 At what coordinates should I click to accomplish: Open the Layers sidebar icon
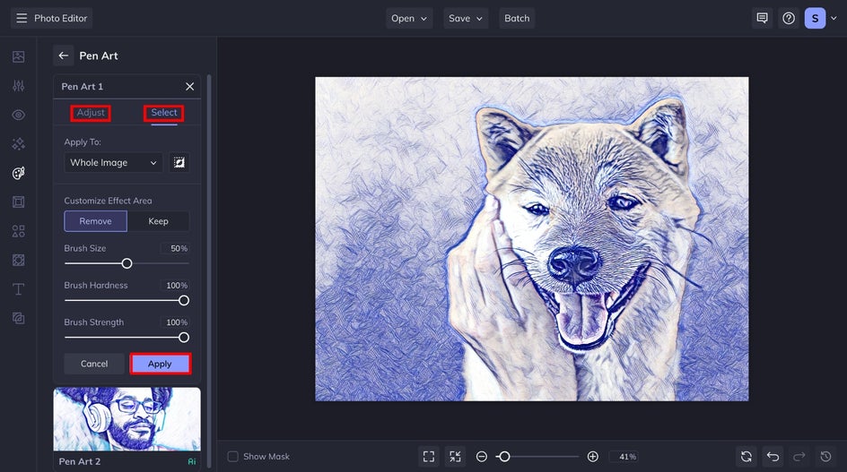coord(18,318)
